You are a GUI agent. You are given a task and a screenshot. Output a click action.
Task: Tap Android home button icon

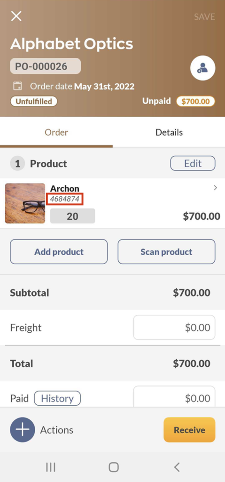pos(114,467)
